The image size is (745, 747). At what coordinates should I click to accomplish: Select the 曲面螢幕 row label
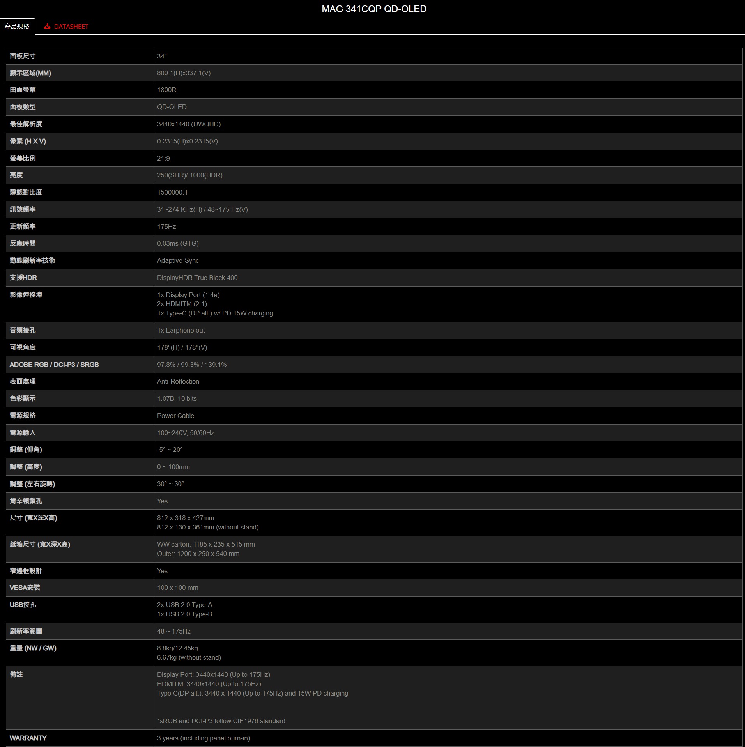(x=23, y=90)
